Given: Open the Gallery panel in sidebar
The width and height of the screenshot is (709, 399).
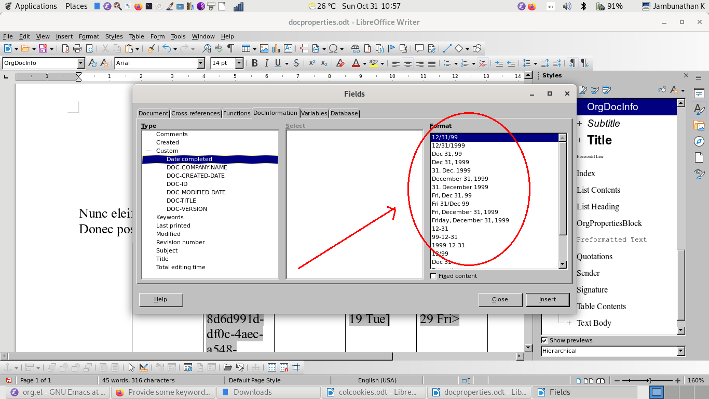Looking at the screenshot, I should [699, 126].
